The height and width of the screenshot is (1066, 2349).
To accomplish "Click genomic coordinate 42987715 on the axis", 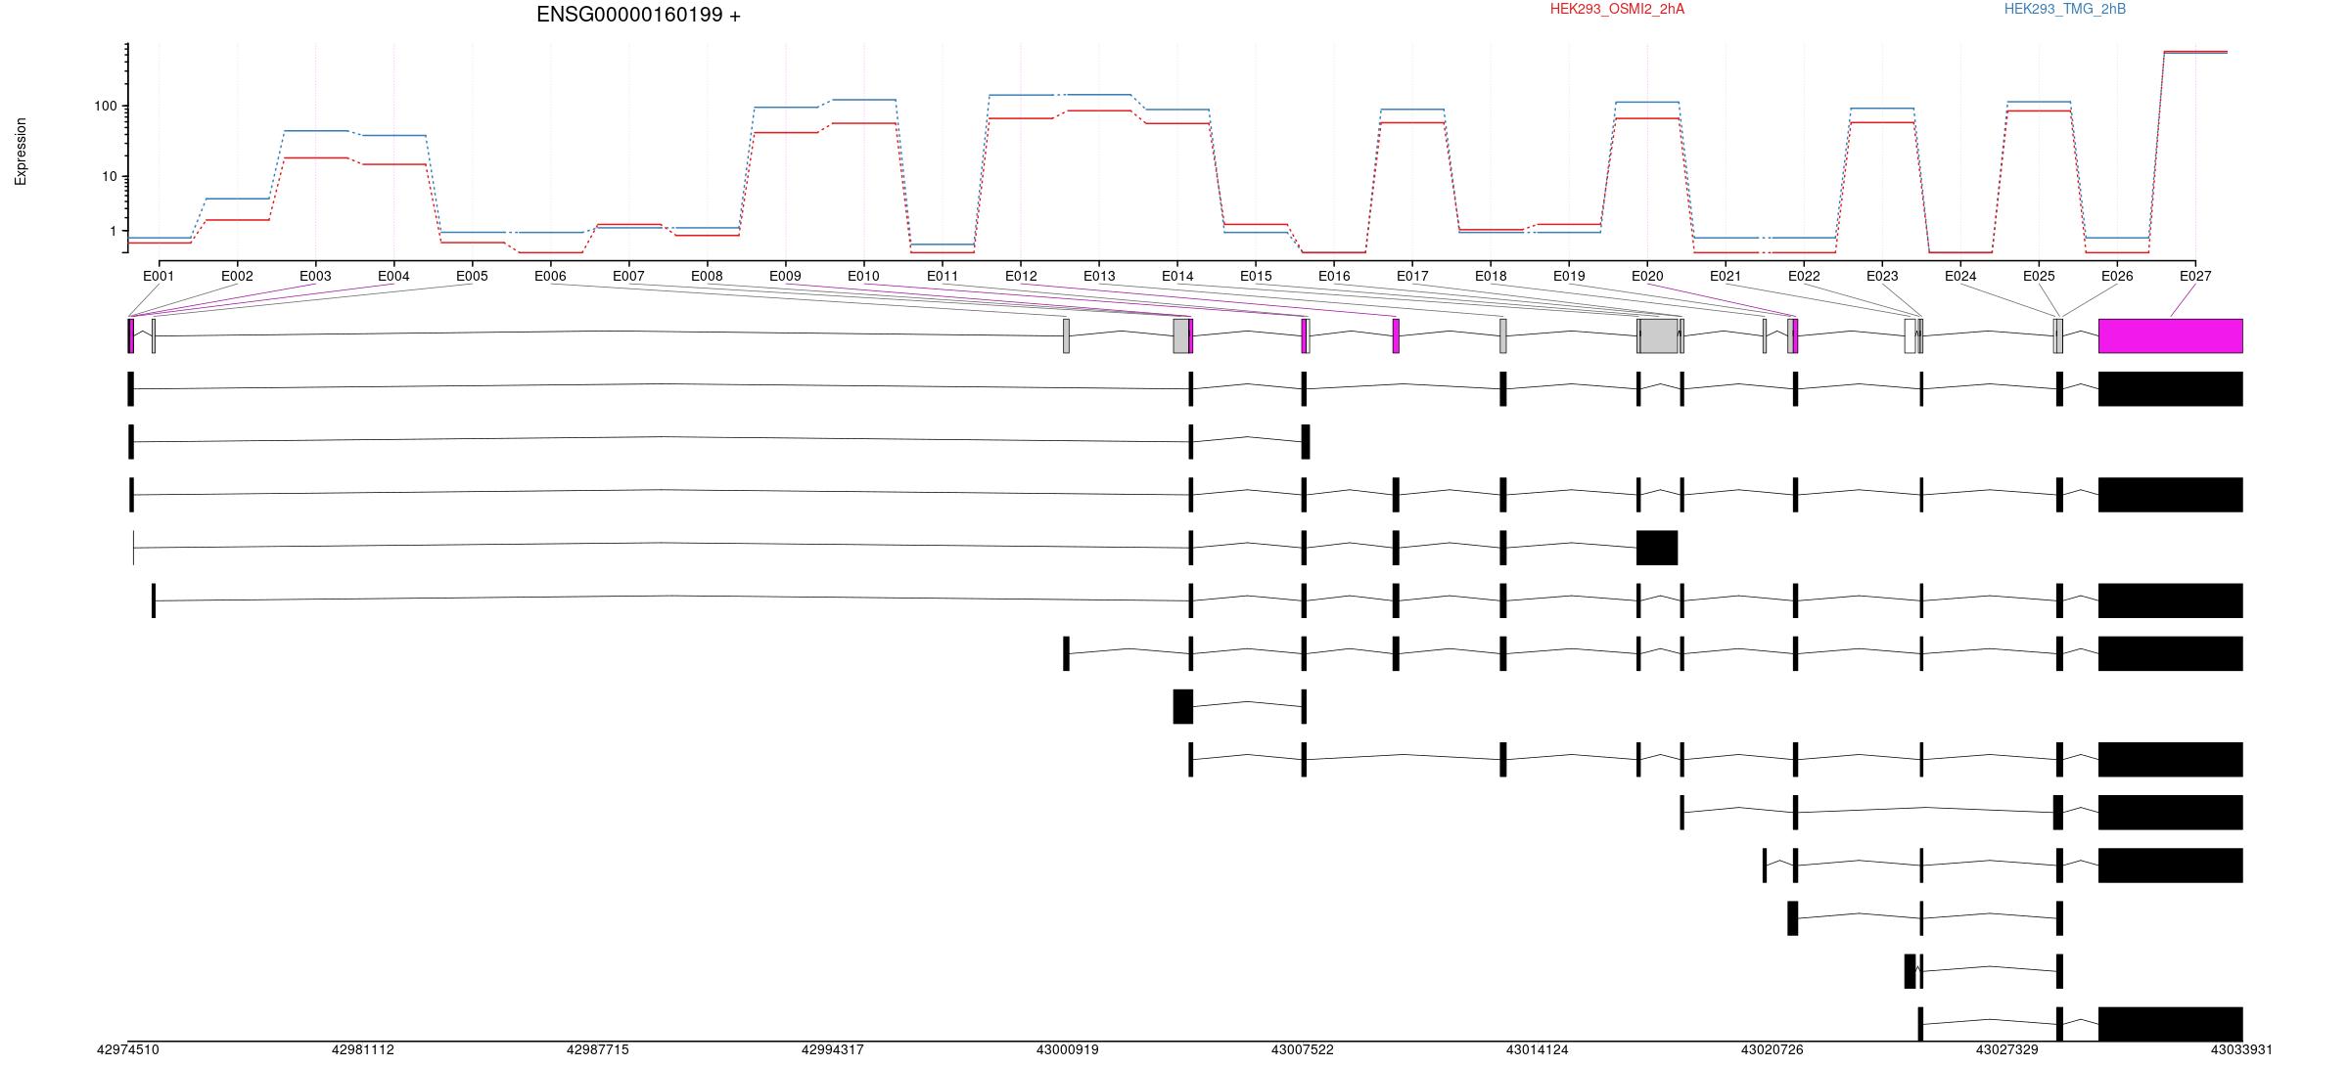I will tap(598, 1049).
